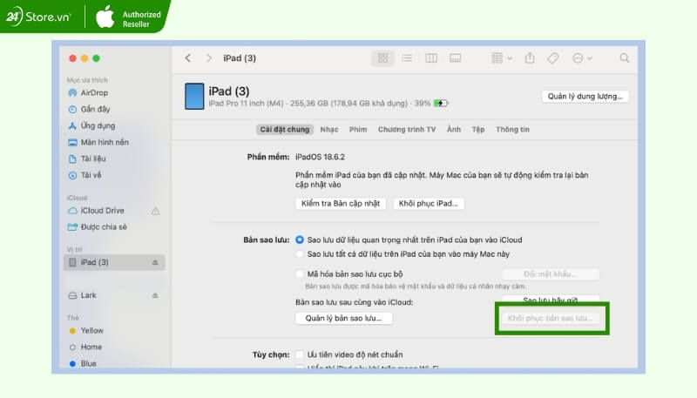Open the Chương trình TV tab

pos(407,129)
